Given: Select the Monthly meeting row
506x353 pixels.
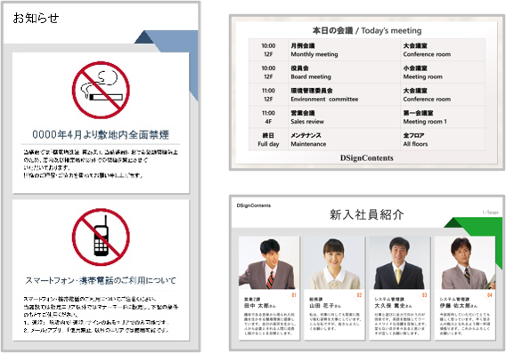Looking at the screenshot, I should tap(367, 50).
